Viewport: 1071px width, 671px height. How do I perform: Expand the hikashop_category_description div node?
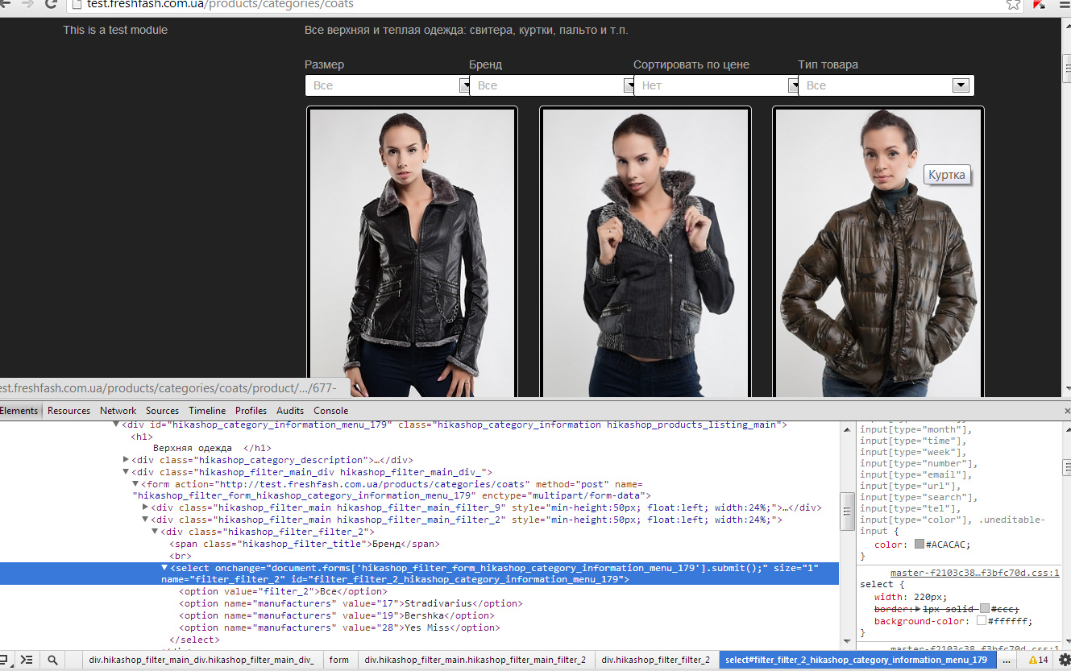[127, 459]
